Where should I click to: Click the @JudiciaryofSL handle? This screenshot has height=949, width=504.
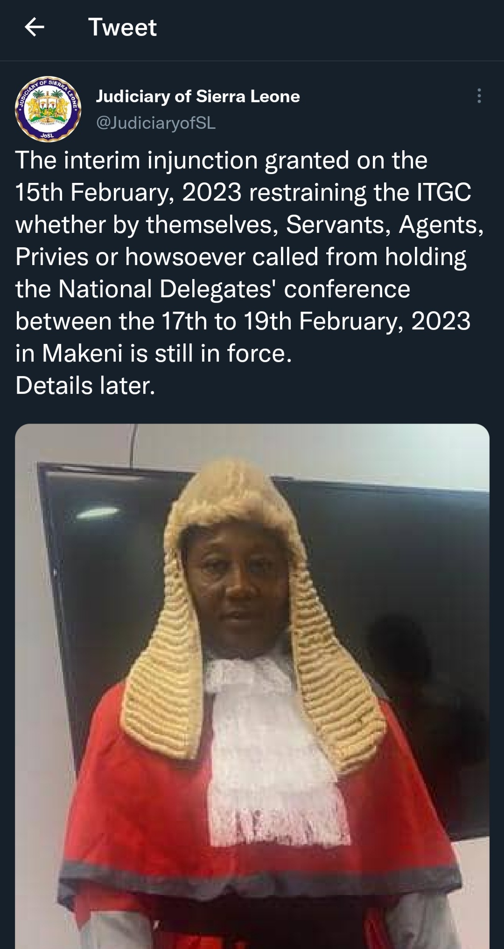point(156,123)
